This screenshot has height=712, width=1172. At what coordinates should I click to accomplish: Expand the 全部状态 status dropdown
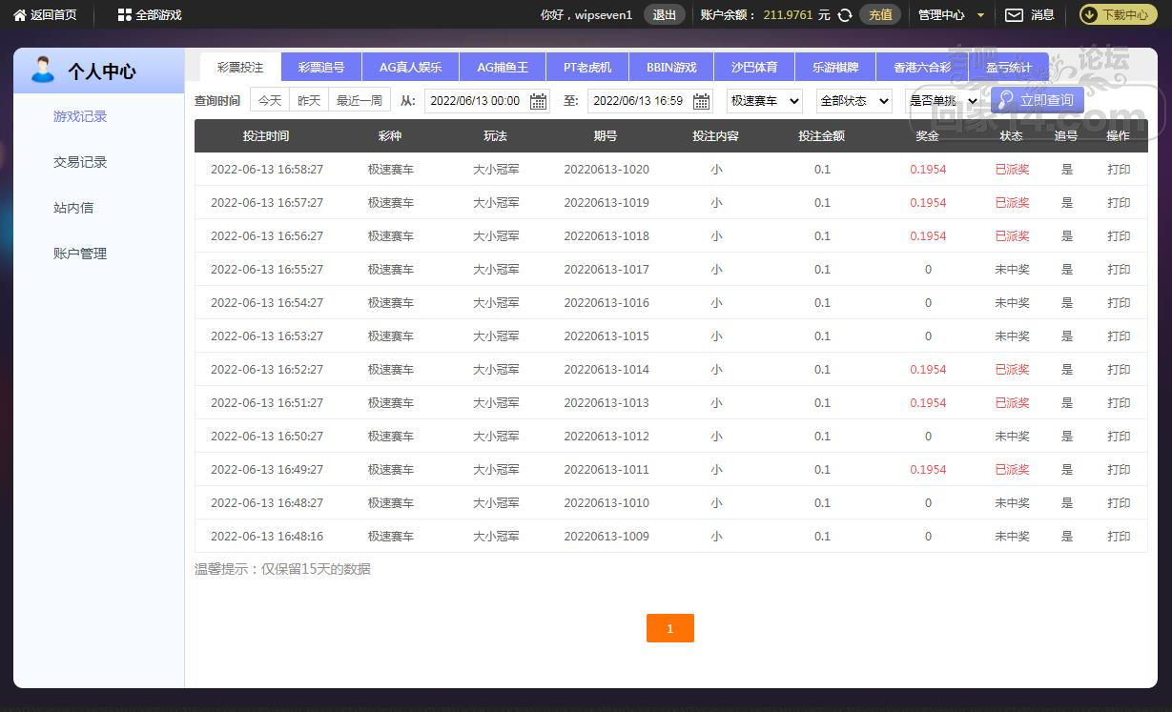point(853,101)
